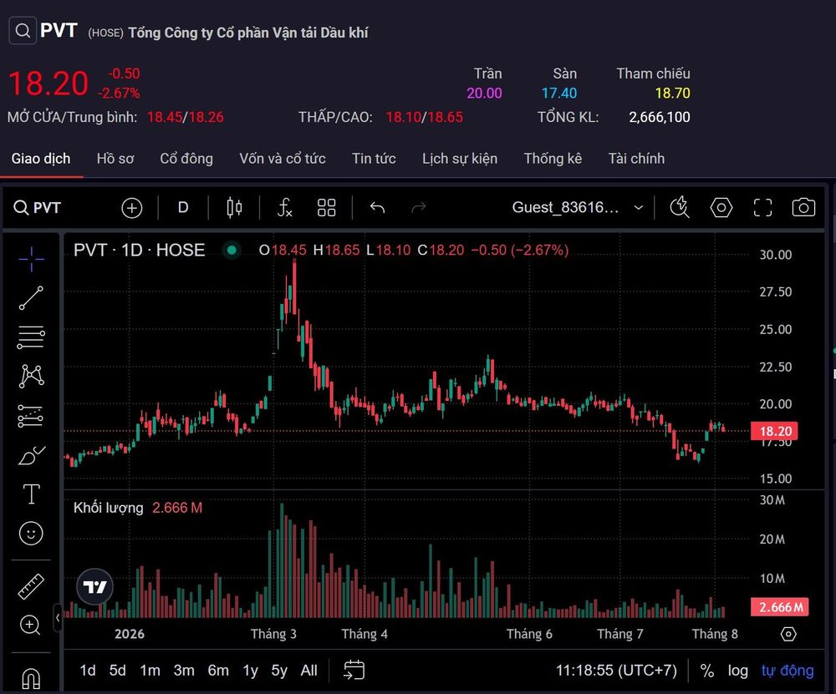This screenshot has height=694, width=836.
Task: Choose the Text annotation tool
Action: click(x=31, y=494)
